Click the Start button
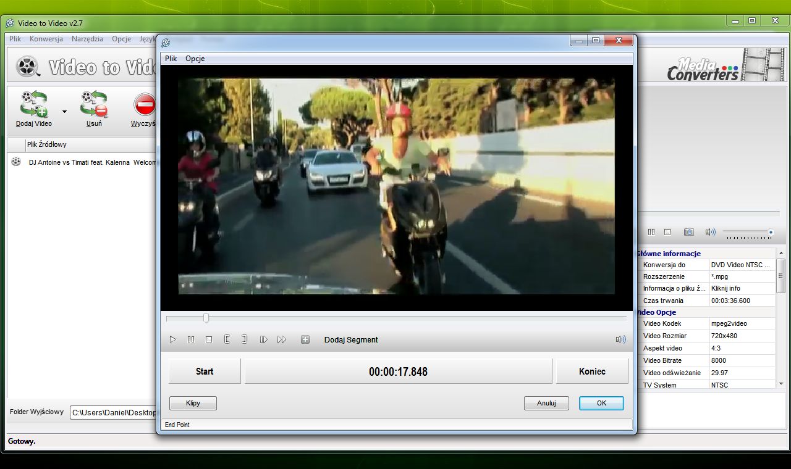791x469 pixels. coord(205,371)
